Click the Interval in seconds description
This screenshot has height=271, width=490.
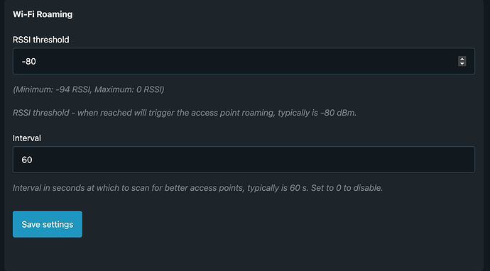pyautogui.click(x=197, y=188)
